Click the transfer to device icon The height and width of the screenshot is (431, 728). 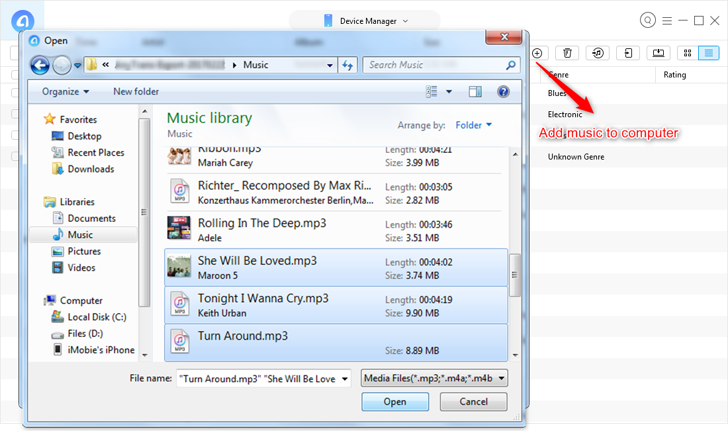click(628, 53)
